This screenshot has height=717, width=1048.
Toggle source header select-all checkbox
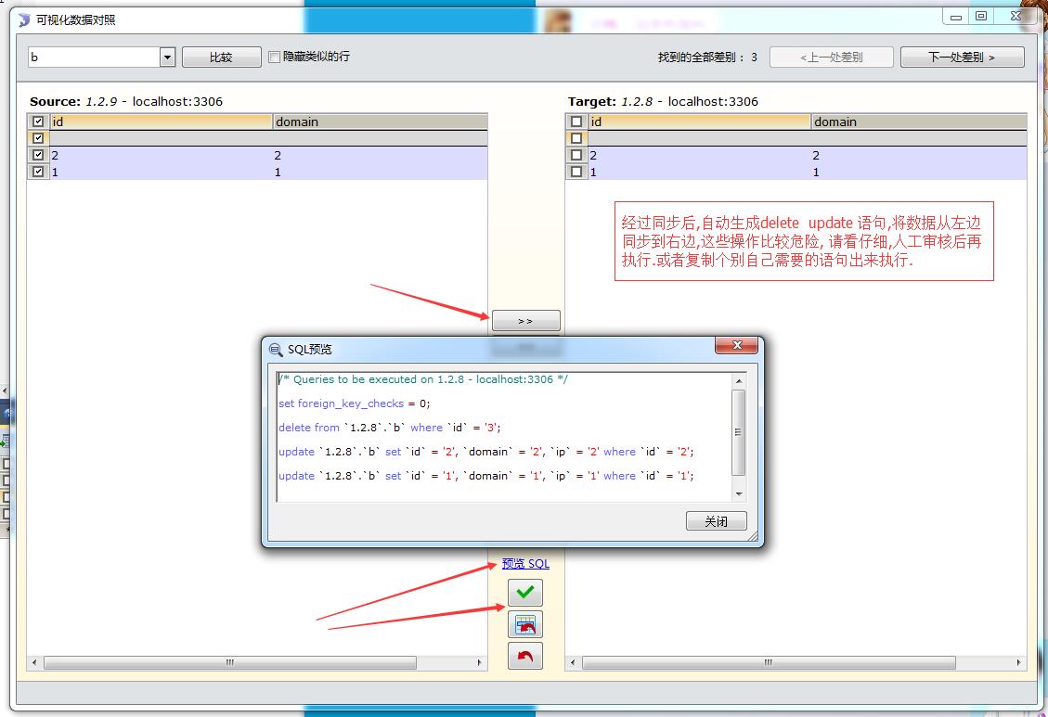38,122
